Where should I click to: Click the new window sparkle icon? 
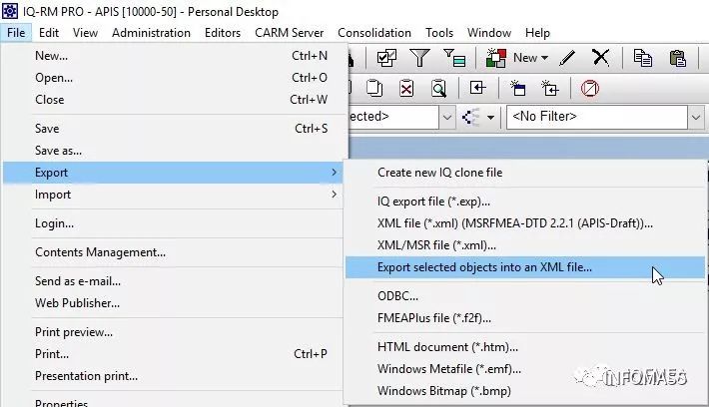[x=517, y=88]
